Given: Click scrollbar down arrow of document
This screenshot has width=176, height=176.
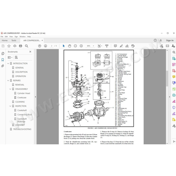Looking at the screenshot, I should 167,143.
